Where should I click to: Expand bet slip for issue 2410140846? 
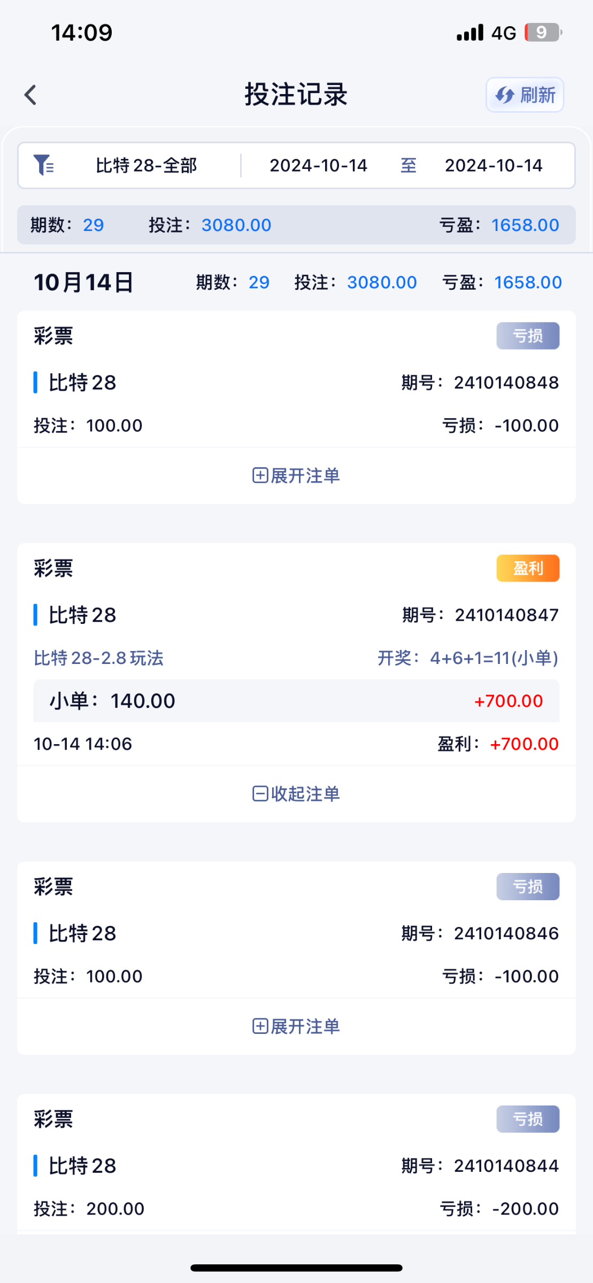pyautogui.click(x=296, y=1026)
